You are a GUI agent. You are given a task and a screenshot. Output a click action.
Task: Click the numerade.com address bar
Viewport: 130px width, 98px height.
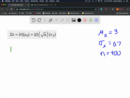click(56, 9)
